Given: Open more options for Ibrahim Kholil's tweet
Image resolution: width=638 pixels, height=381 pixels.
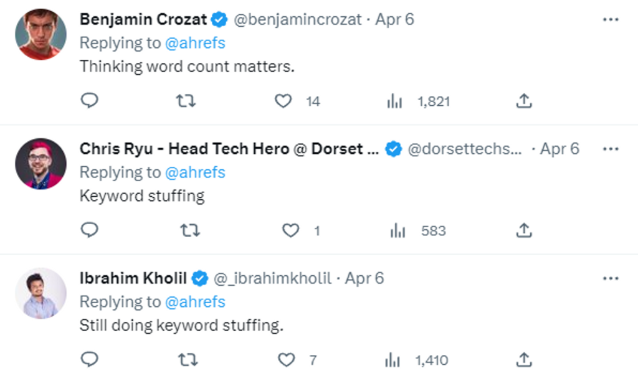Looking at the screenshot, I should [611, 278].
